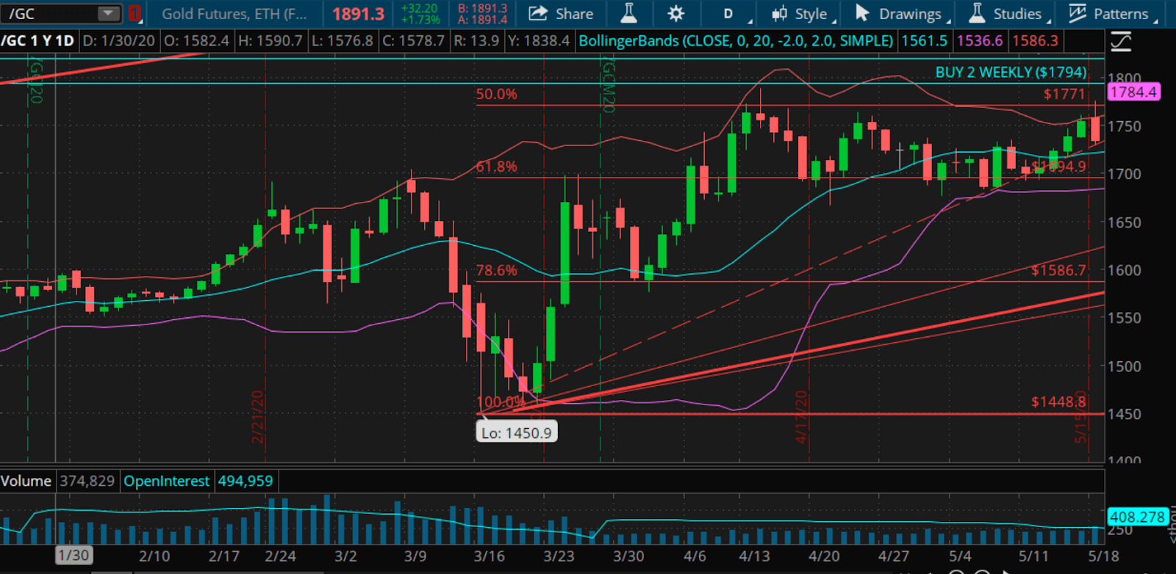Click the 50.0% Fibonacci level label
The width and height of the screenshot is (1176, 574).
tap(496, 94)
